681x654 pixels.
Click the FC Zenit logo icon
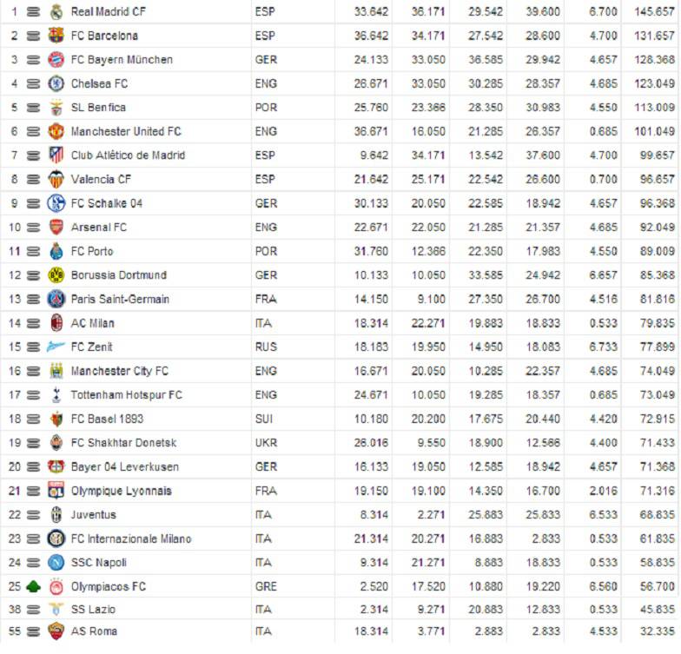coord(56,347)
